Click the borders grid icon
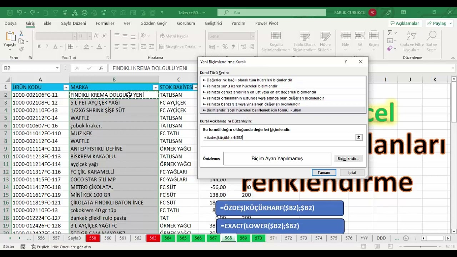457x257 pixels. coord(71,46)
